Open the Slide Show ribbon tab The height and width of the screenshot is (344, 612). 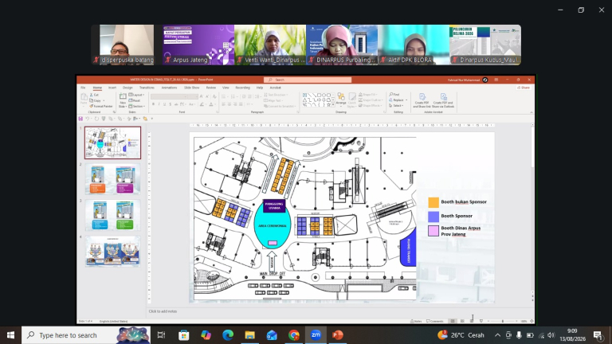[x=191, y=88]
